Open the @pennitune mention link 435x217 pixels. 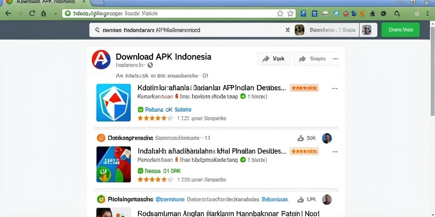click(x=170, y=199)
